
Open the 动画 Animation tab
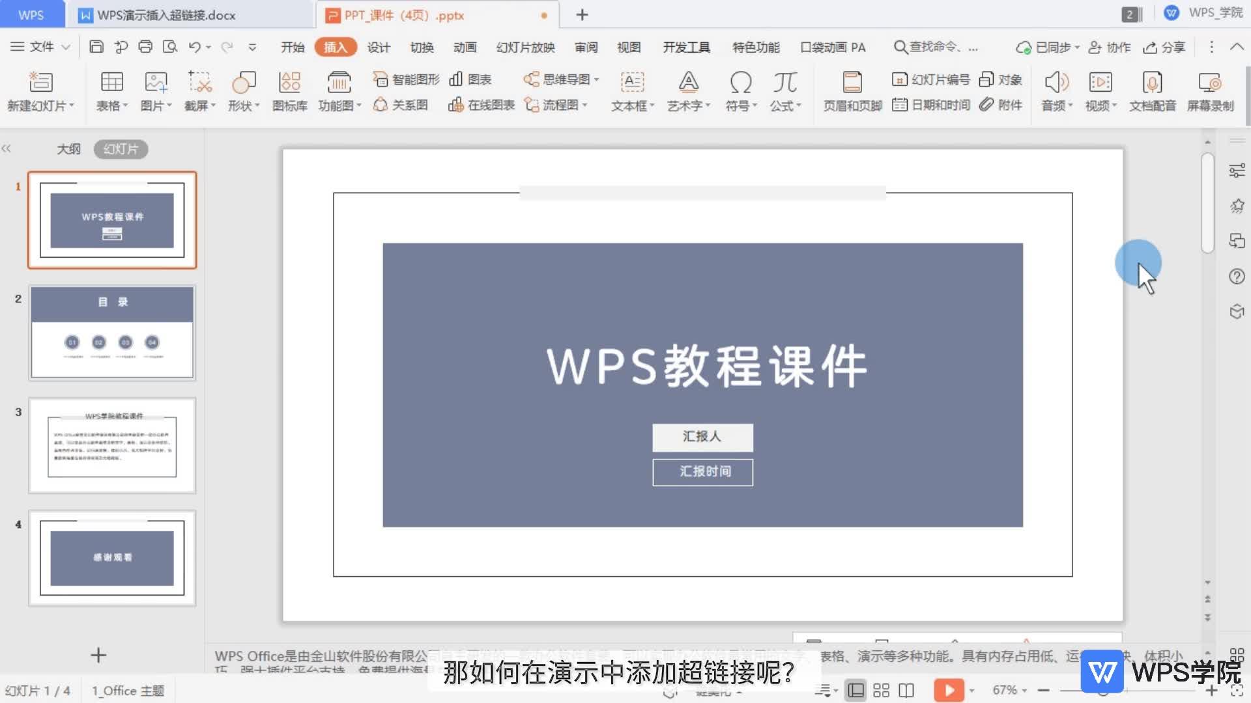[x=465, y=47]
